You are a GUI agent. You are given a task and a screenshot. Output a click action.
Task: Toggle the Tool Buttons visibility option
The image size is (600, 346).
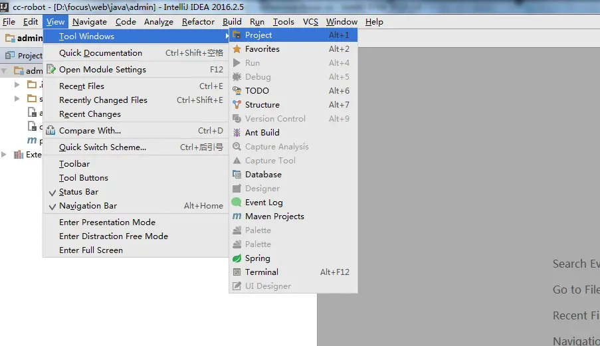click(x=136, y=178)
